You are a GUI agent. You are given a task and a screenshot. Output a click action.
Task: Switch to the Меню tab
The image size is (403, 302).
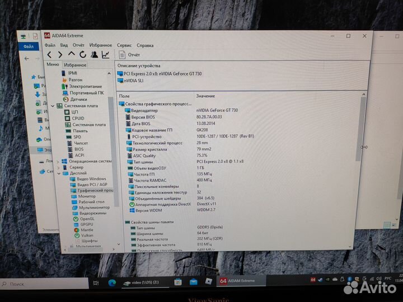[x=53, y=64]
